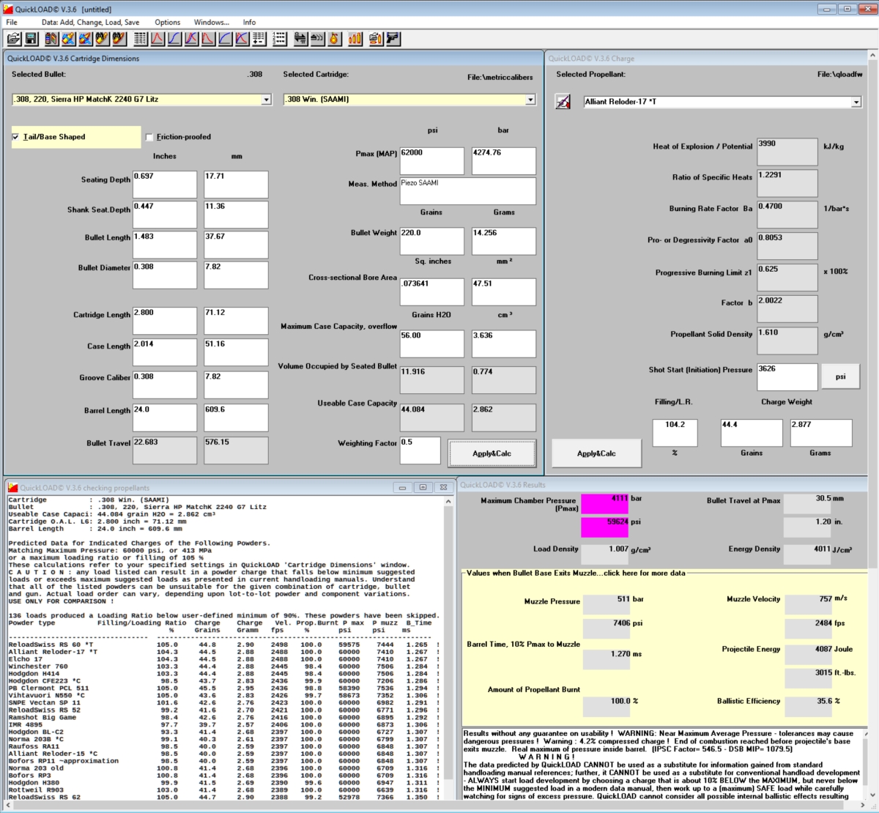Click the orange cartridges row toolbar icon

coord(355,38)
